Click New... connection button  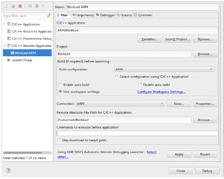(x=179, y=104)
